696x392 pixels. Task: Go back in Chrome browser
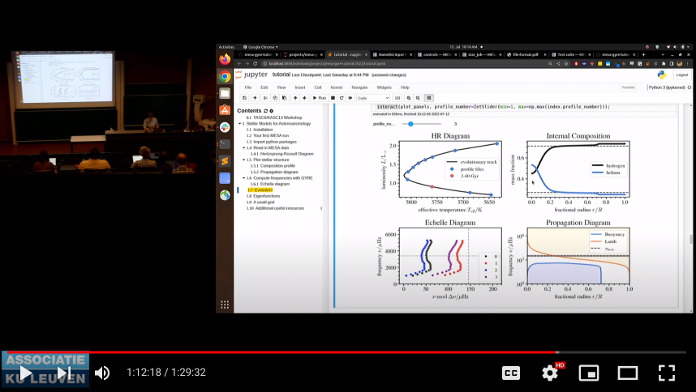coord(239,64)
